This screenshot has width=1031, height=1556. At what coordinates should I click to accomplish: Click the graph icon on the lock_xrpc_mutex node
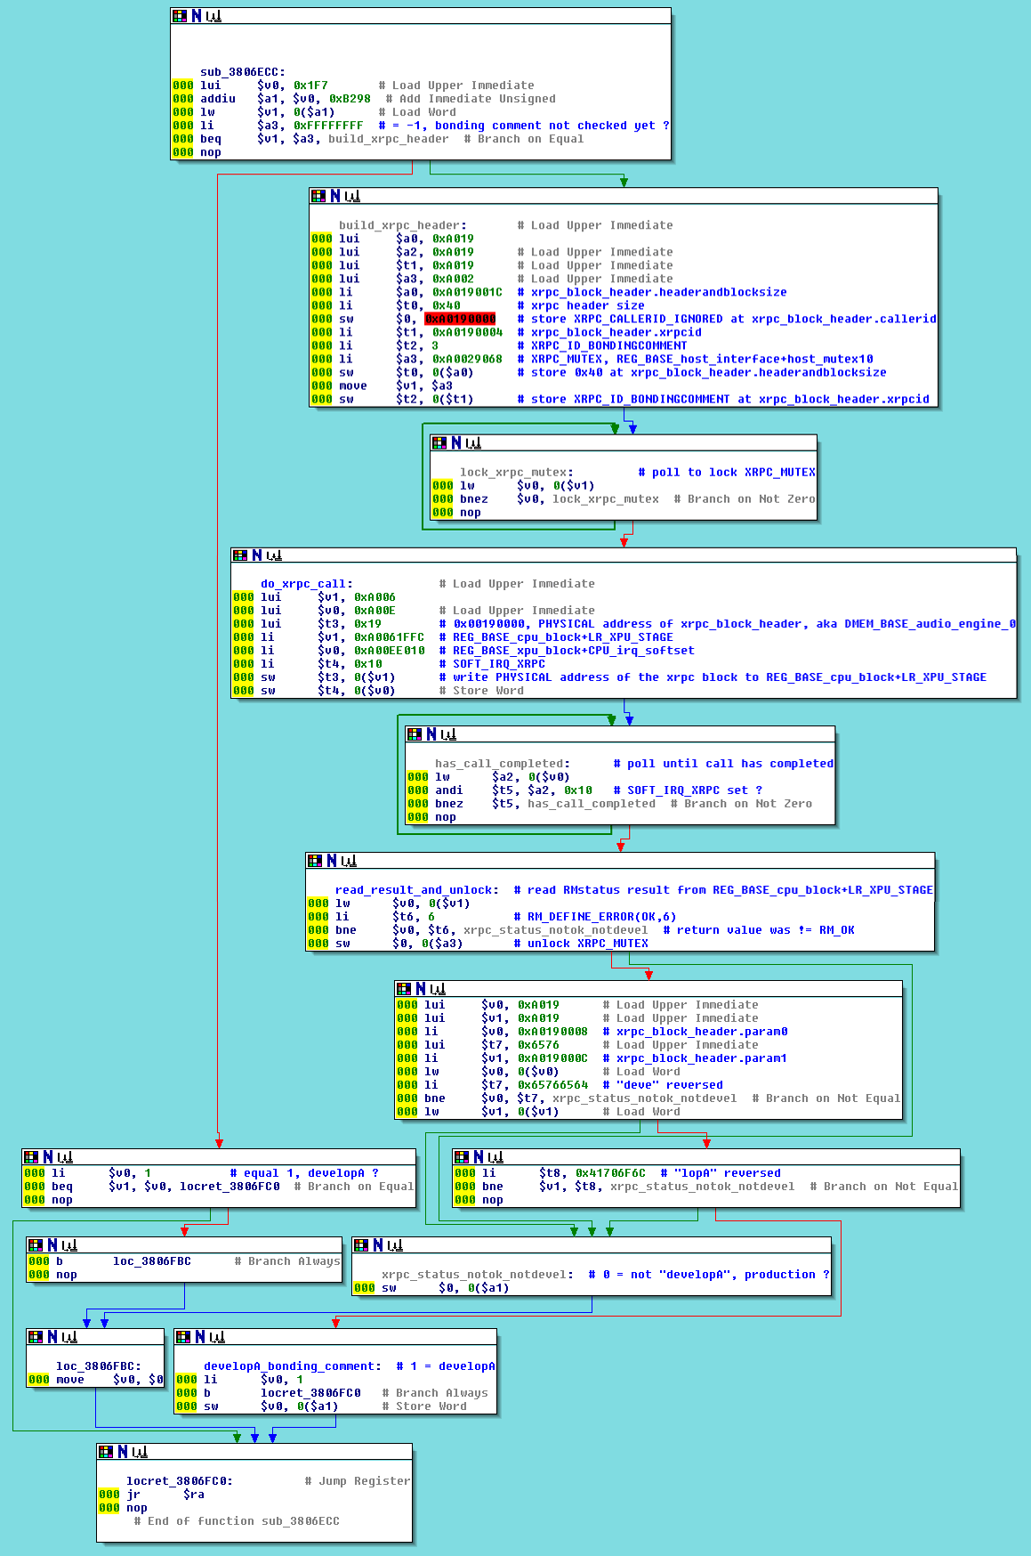[x=473, y=443]
